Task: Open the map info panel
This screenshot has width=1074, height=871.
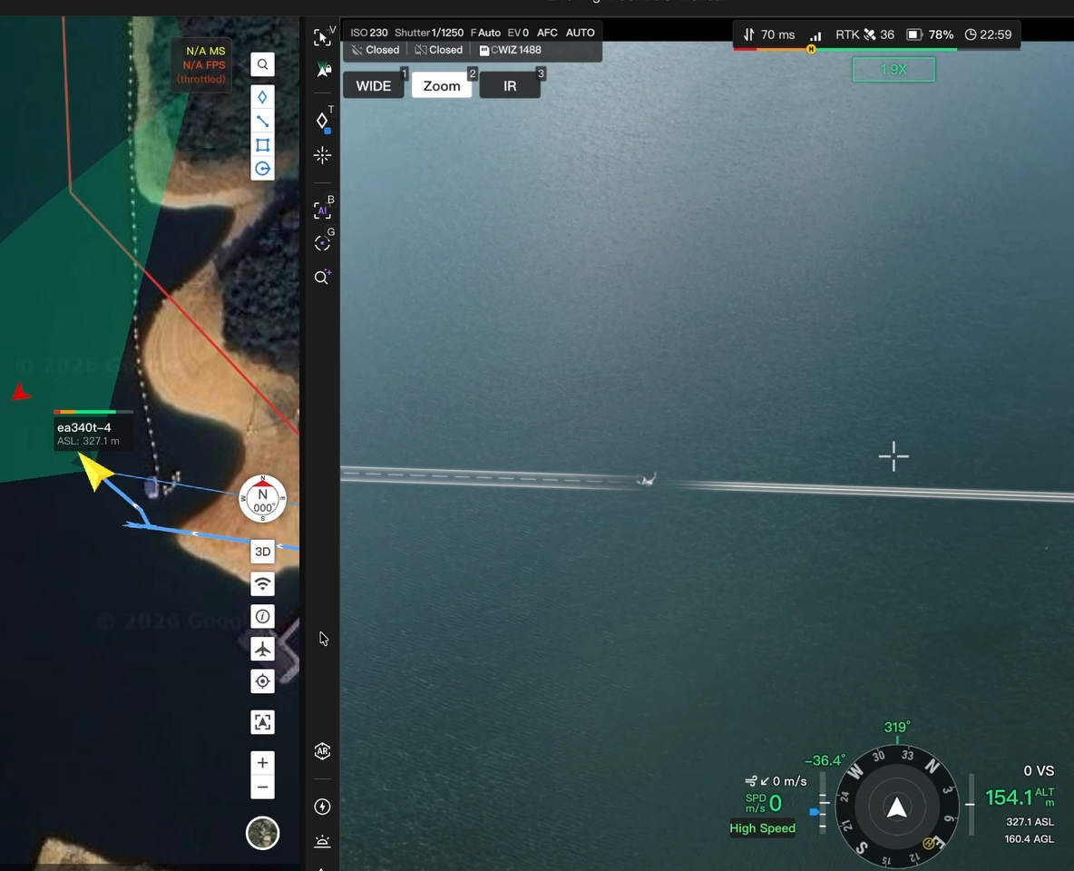Action: click(262, 616)
